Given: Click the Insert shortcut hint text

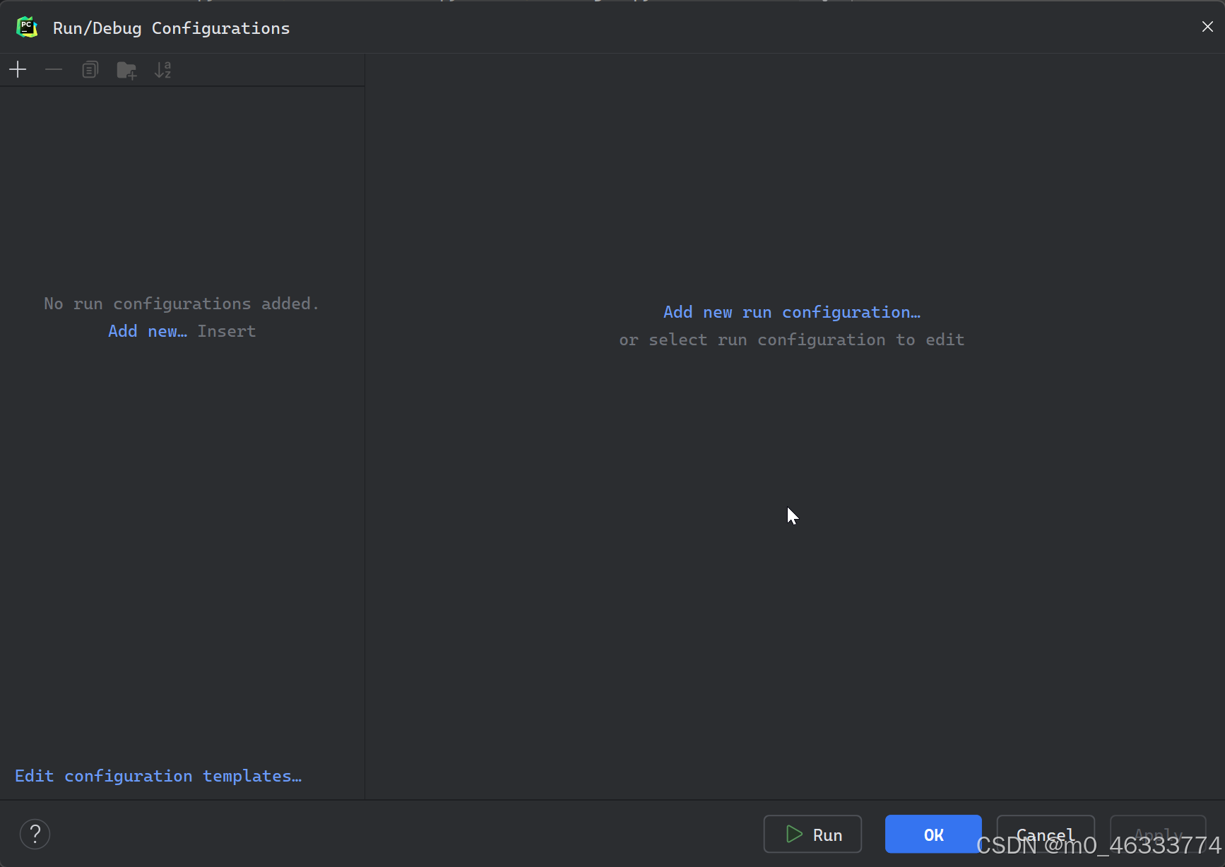Looking at the screenshot, I should [x=226, y=330].
